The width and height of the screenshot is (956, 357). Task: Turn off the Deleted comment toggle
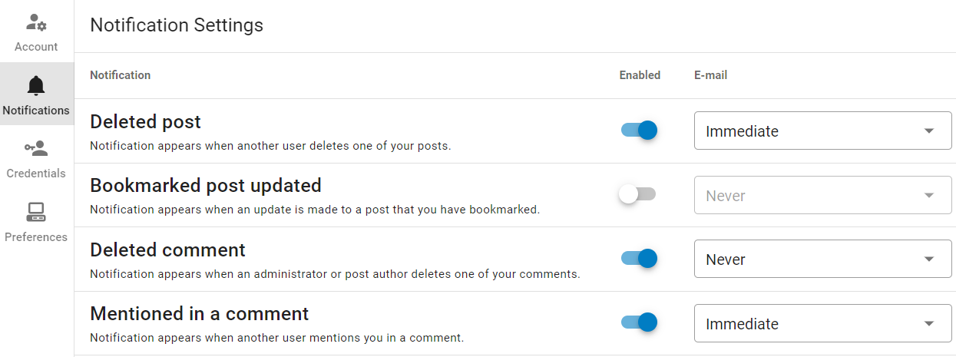639,259
